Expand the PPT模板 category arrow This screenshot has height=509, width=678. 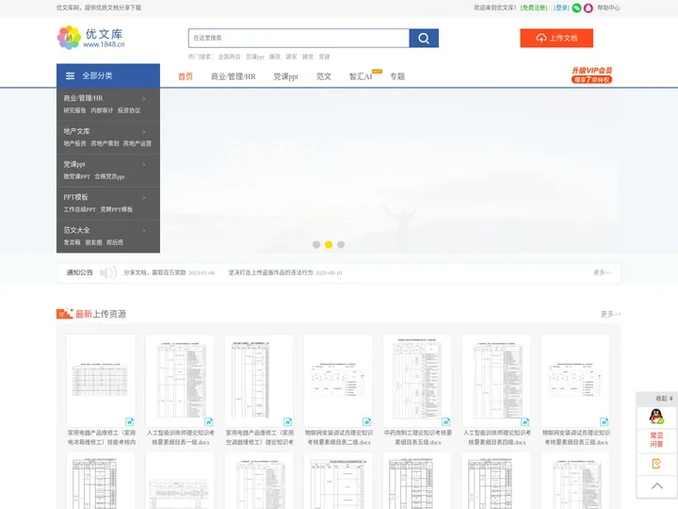click(x=144, y=197)
